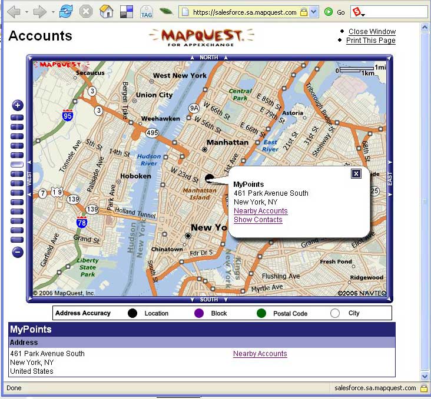Click the blue squares toolbar icon

127,12
